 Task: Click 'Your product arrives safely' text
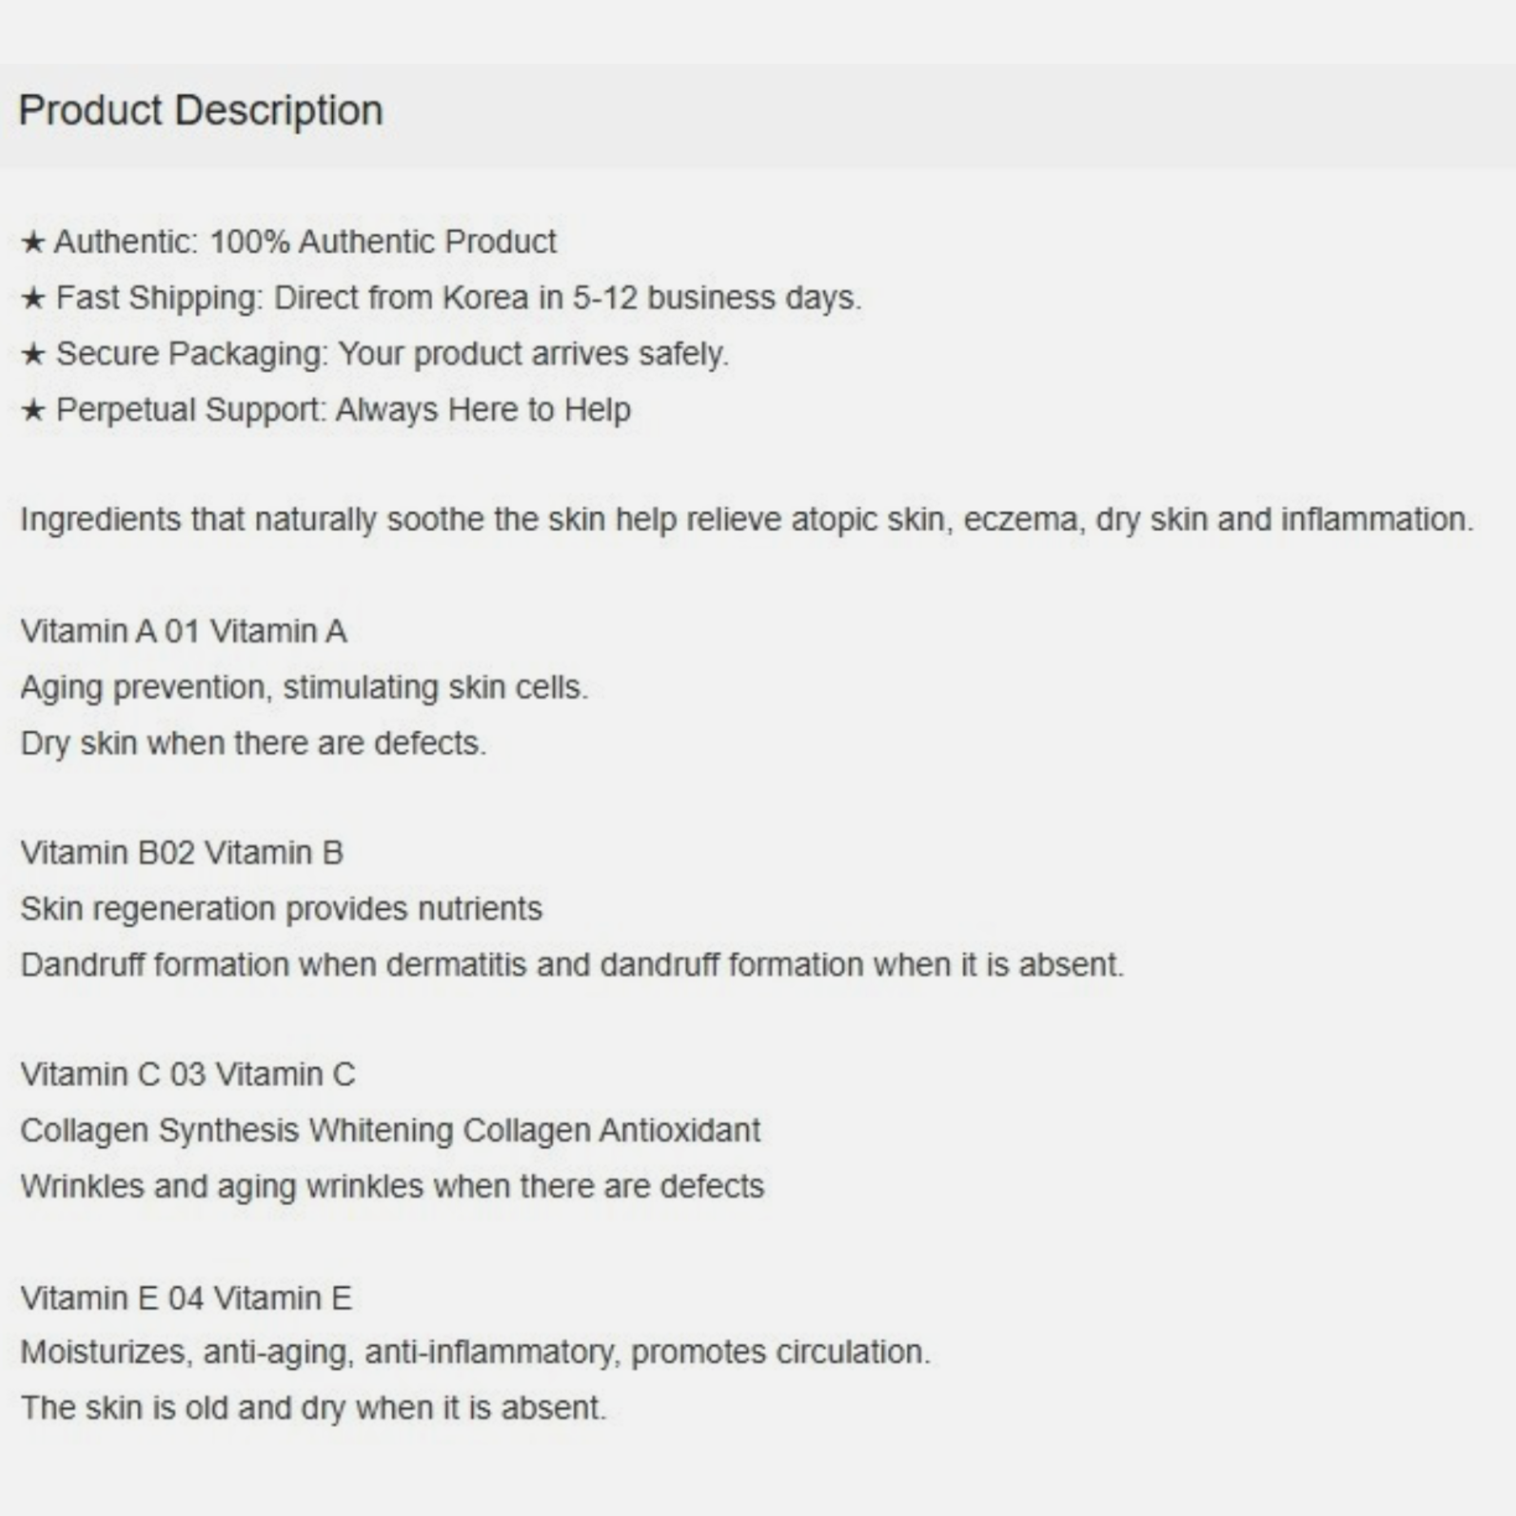pos(534,354)
